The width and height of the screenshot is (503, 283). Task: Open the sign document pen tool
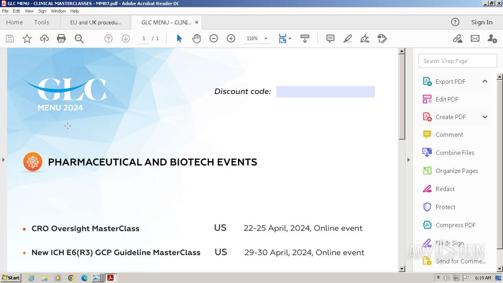pyautogui.click(x=365, y=39)
